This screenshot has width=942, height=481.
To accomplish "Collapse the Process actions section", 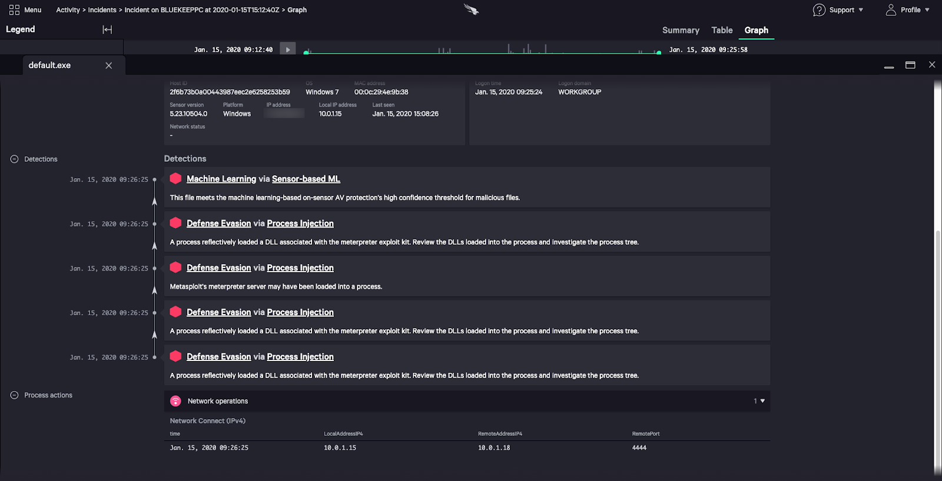I will pyautogui.click(x=15, y=395).
